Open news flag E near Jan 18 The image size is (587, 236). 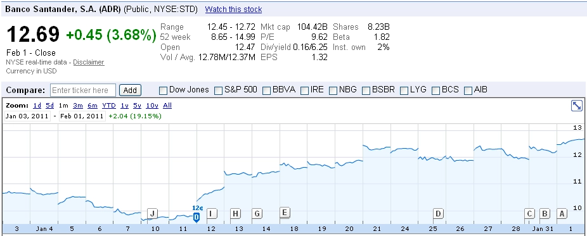285,213
